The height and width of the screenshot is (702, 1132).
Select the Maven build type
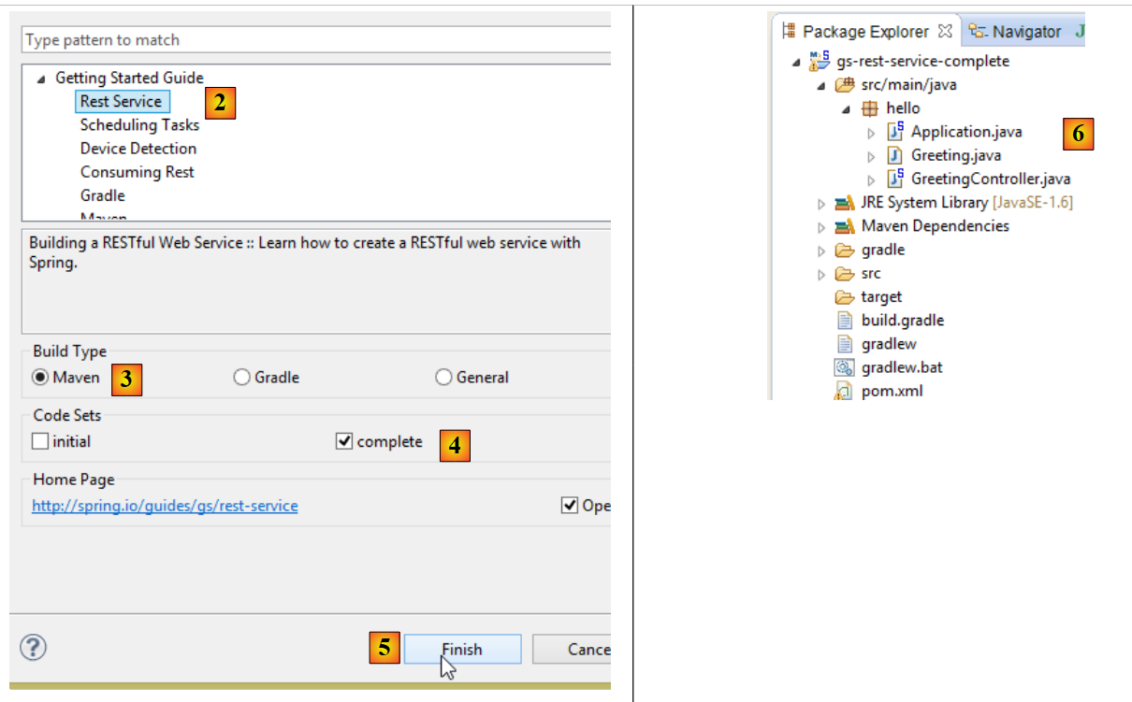click(40, 378)
